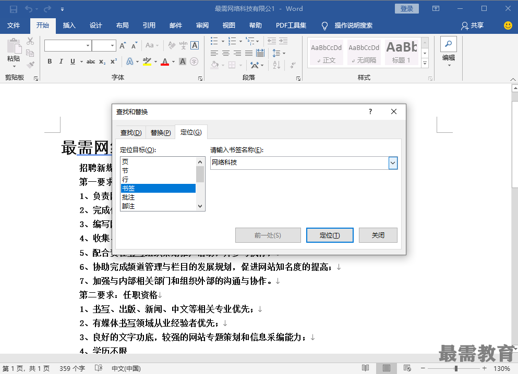Open the 文件 menu
This screenshot has height=374, width=518.
click(x=14, y=26)
